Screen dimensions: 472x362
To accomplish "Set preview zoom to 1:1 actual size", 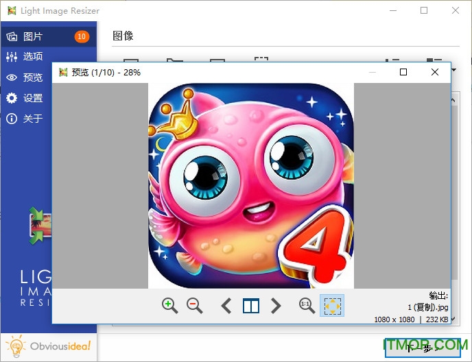I will (x=307, y=306).
